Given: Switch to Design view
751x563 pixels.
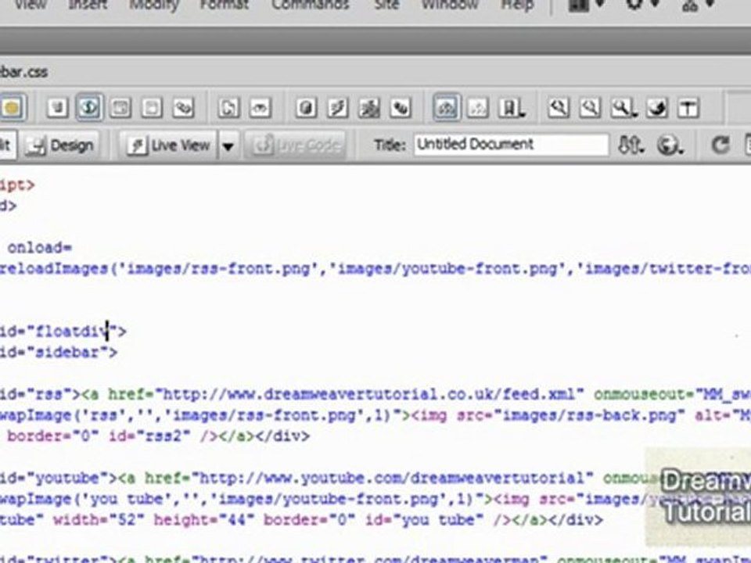Looking at the screenshot, I should pos(61,145).
